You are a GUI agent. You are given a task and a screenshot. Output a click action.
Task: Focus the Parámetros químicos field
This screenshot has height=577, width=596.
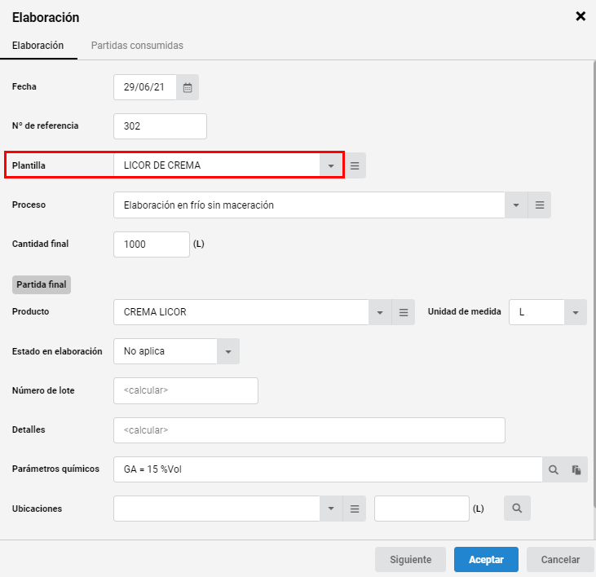328,470
